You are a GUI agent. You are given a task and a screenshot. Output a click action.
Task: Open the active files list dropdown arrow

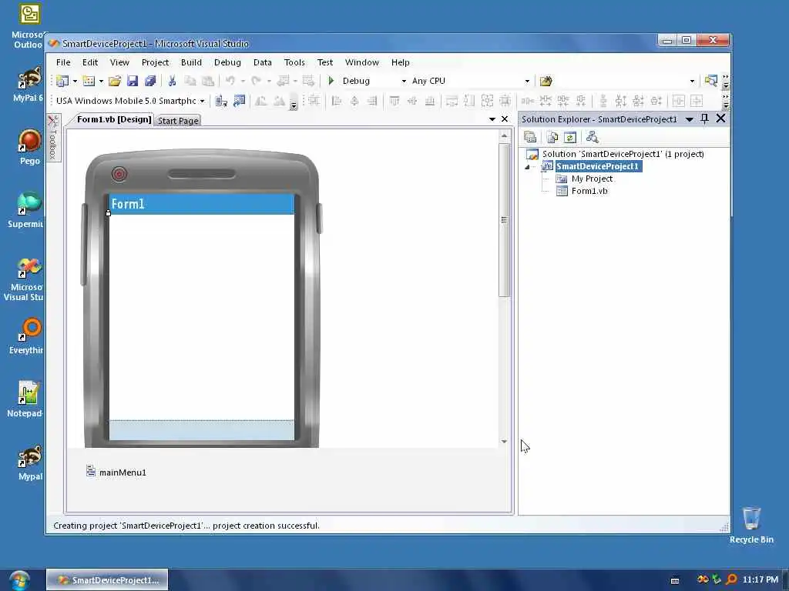coord(492,119)
